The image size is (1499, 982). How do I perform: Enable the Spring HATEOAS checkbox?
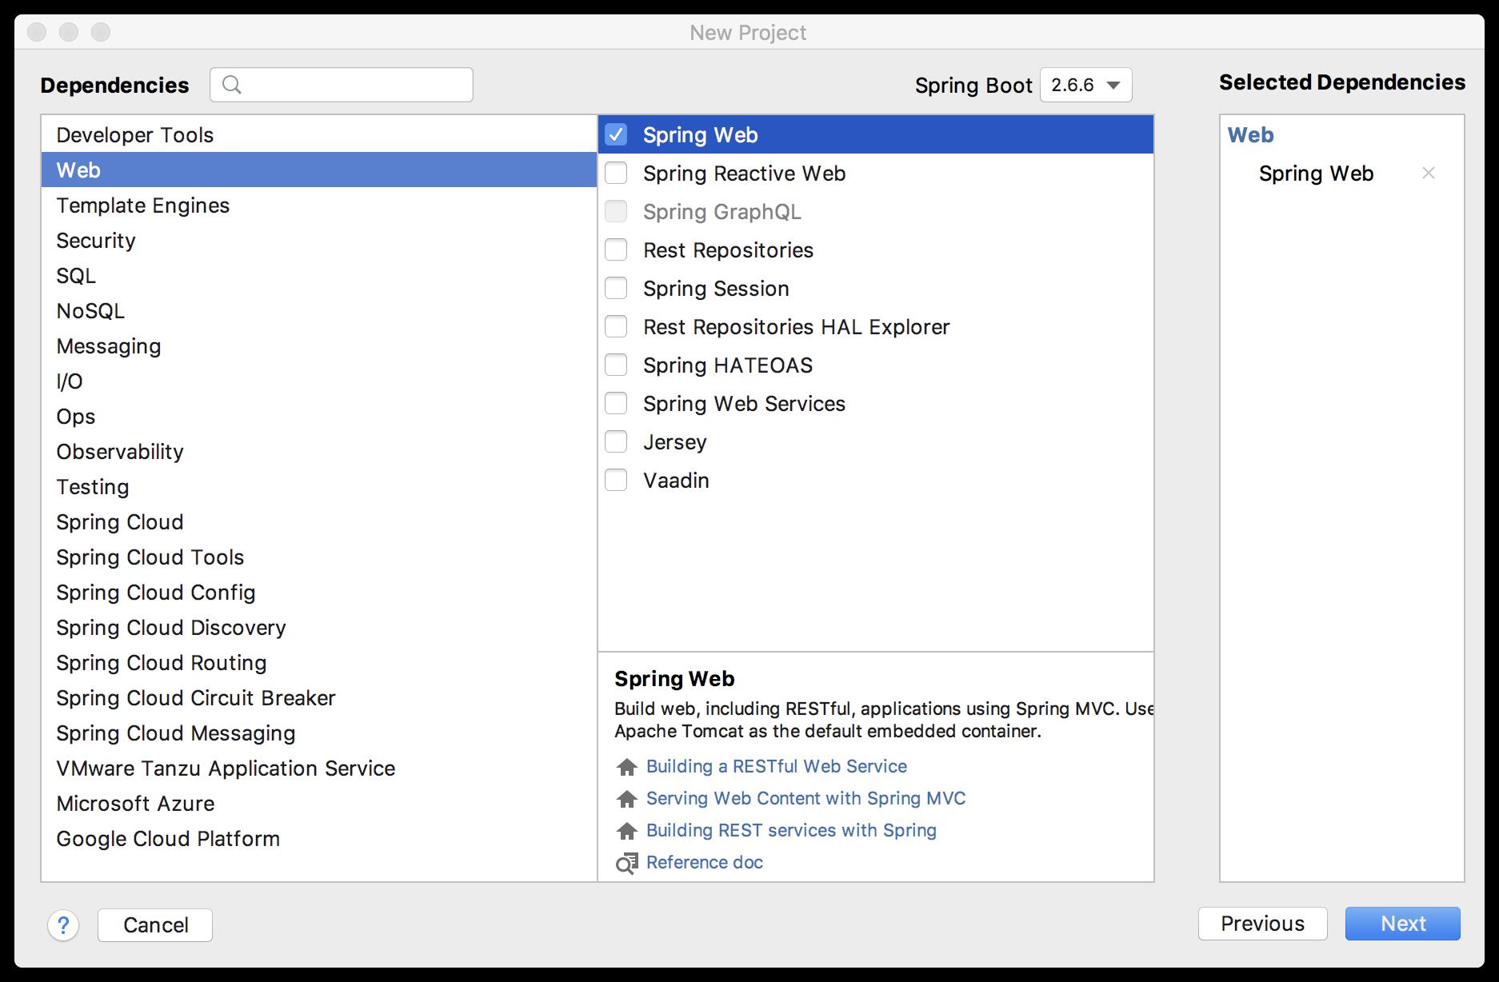616,365
